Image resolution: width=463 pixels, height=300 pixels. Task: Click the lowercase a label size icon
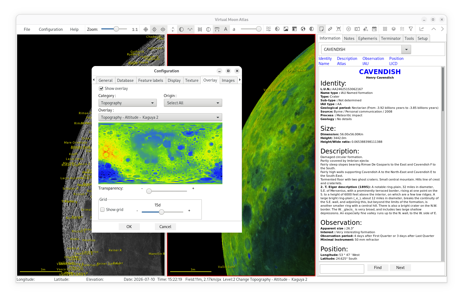[234, 29]
